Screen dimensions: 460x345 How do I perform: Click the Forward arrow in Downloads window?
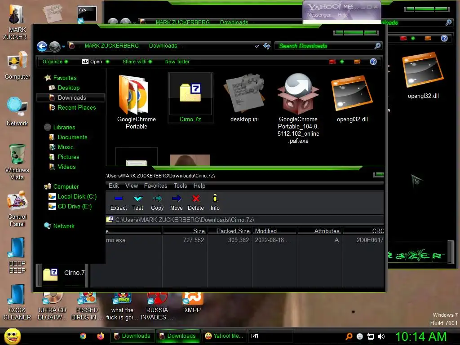(54, 46)
